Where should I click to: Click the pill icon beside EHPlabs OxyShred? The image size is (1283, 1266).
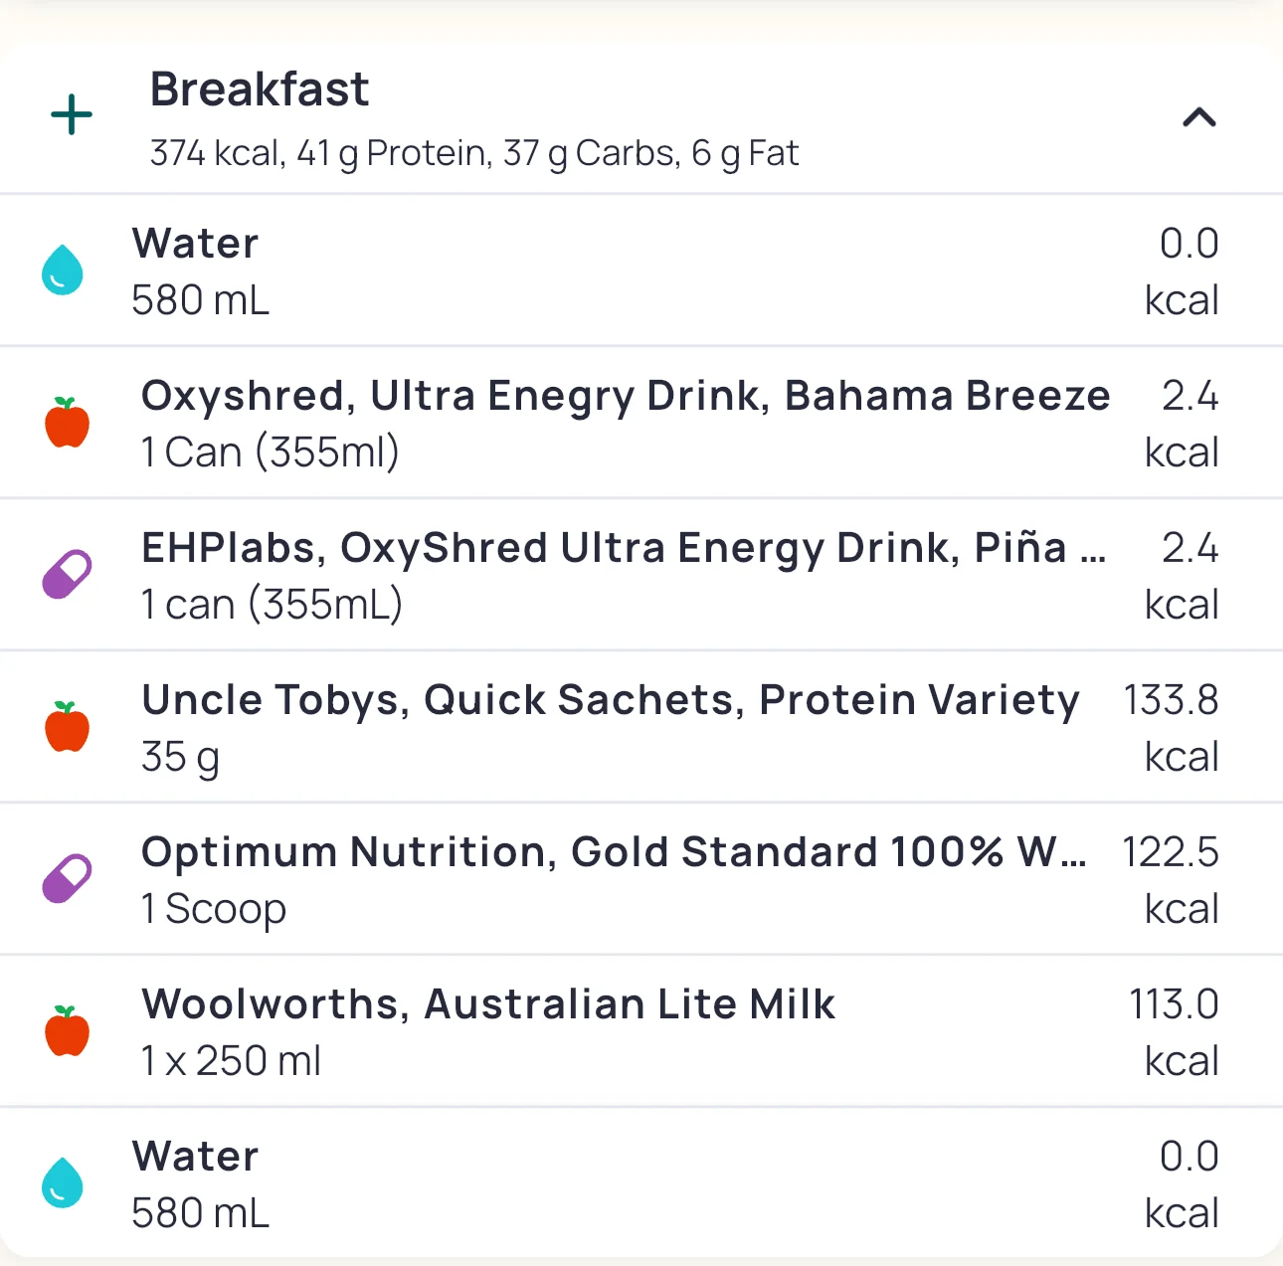click(x=68, y=575)
